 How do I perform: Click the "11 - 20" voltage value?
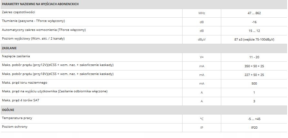click(x=254, y=57)
